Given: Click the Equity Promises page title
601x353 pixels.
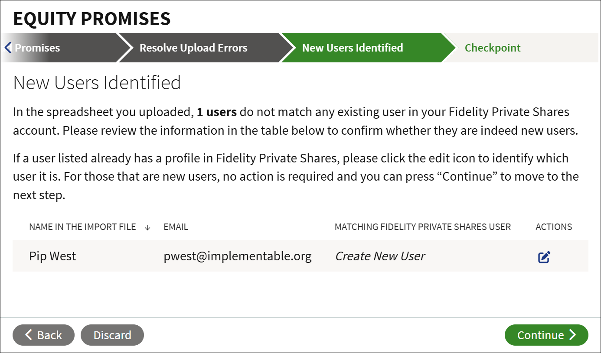Looking at the screenshot, I should (x=92, y=19).
